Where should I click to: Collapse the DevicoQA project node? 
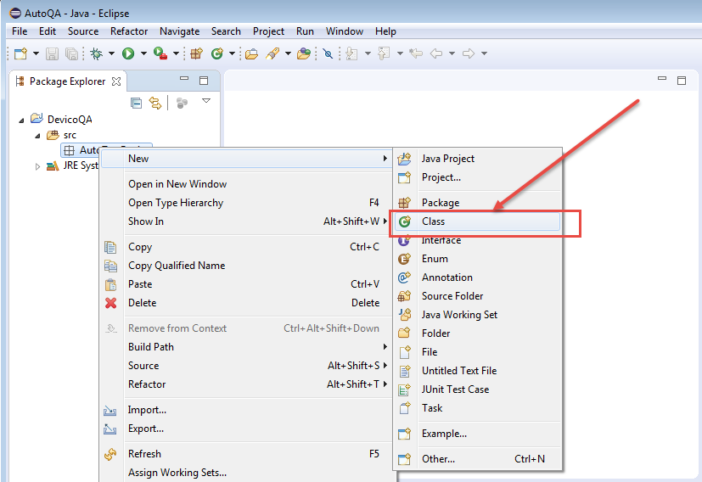[x=21, y=120]
